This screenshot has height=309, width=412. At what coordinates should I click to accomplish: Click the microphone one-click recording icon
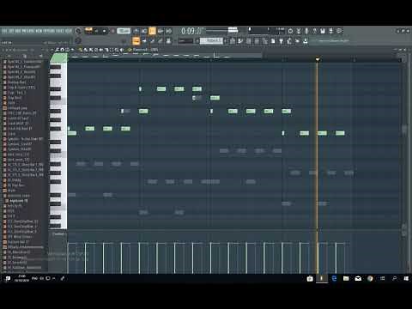click(306, 31)
